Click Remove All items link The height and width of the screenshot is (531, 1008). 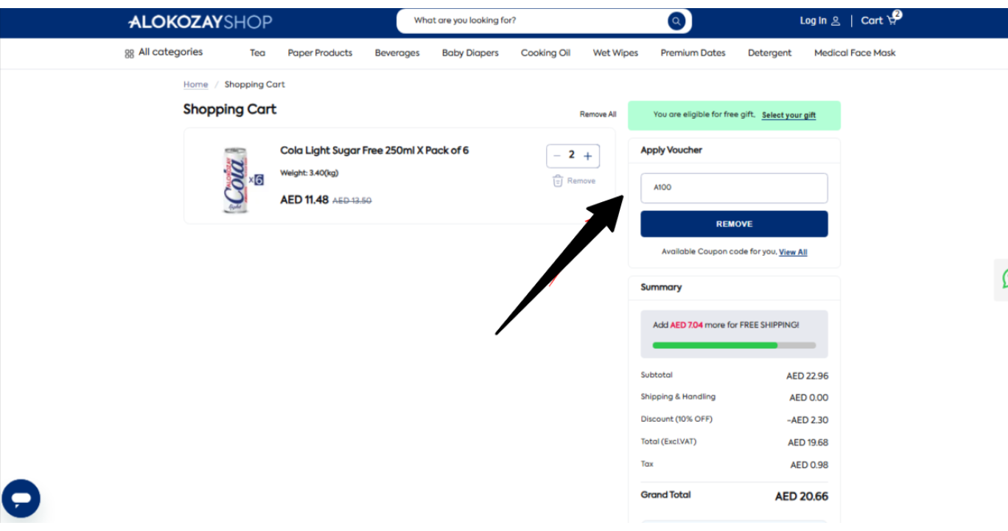pos(598,114)
